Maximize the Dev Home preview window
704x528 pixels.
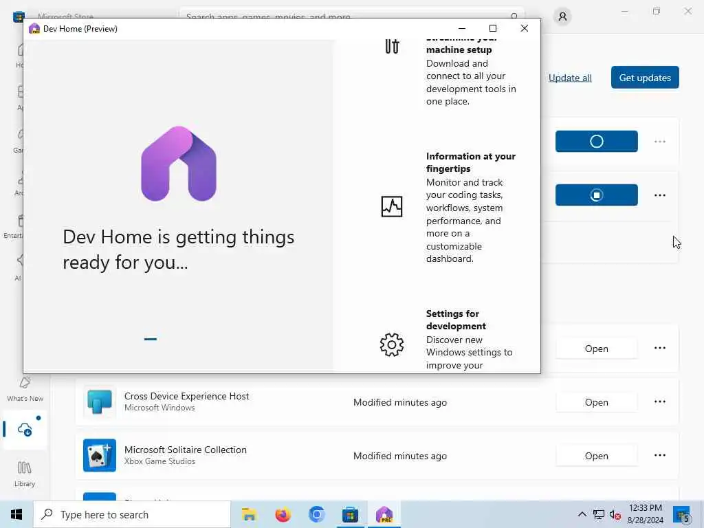(492, 28)
